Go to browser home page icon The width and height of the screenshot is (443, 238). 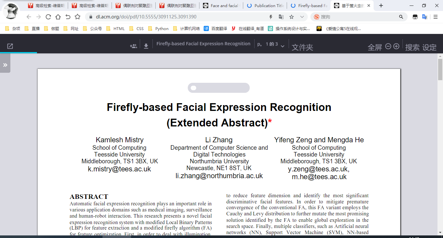(58, 17)
